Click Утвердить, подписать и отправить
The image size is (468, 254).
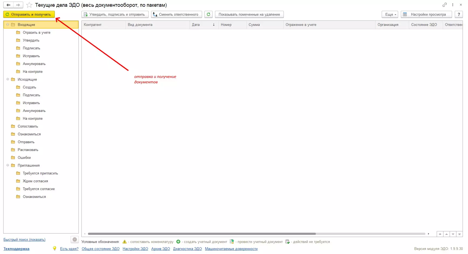coord(115,14)
